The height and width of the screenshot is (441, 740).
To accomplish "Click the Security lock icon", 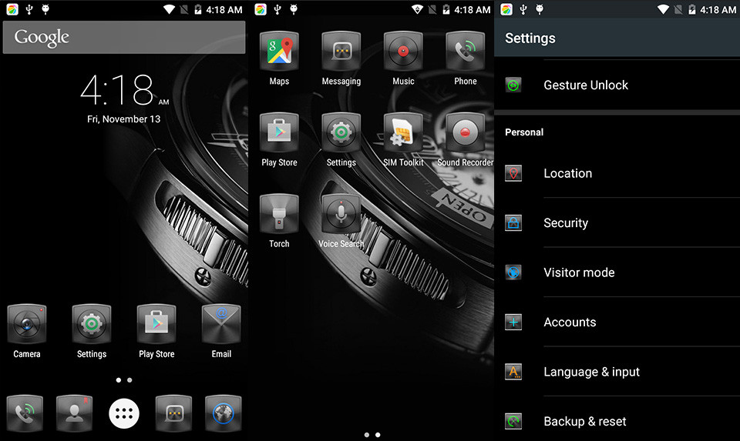I will click(x=513, y=223).
